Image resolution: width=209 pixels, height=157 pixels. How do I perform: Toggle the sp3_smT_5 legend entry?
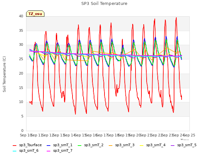point(184,145)
